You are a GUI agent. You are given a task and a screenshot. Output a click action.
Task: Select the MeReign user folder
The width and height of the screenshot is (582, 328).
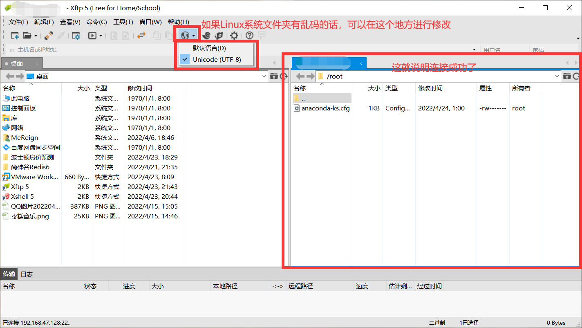click(x=25, y=137)
